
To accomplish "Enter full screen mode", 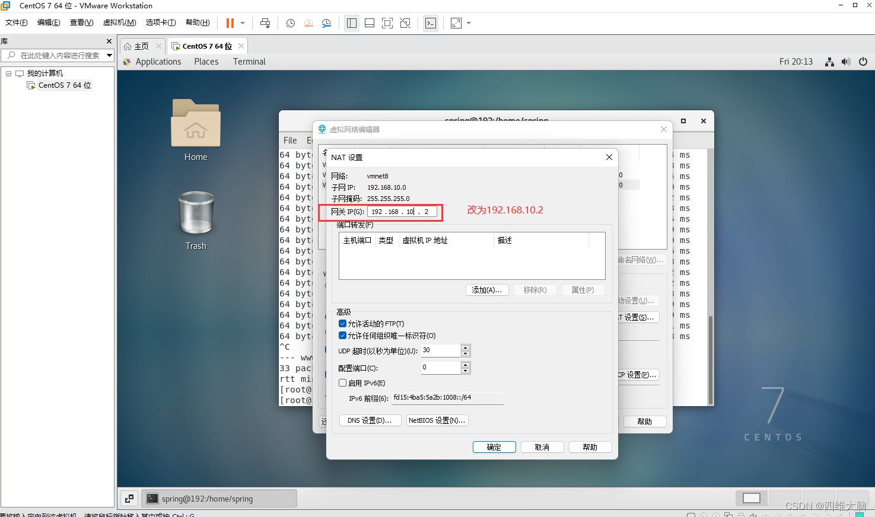I will point(387,23).
